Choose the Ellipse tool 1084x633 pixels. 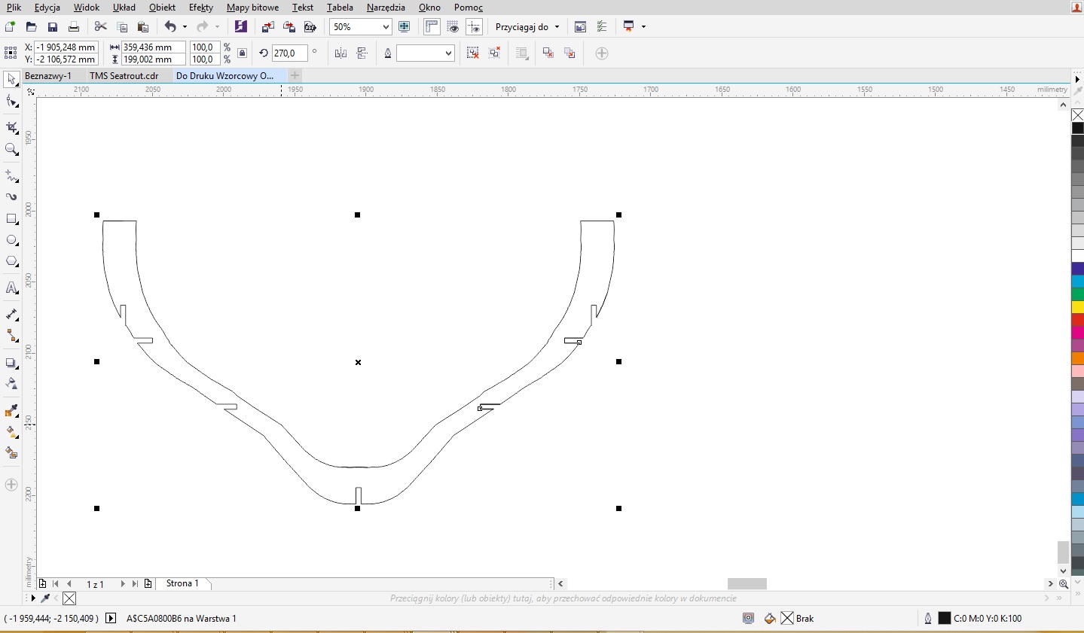[x=11, y=240]
